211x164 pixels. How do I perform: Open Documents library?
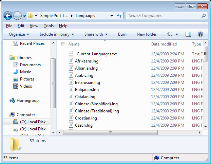pos(27,65)
